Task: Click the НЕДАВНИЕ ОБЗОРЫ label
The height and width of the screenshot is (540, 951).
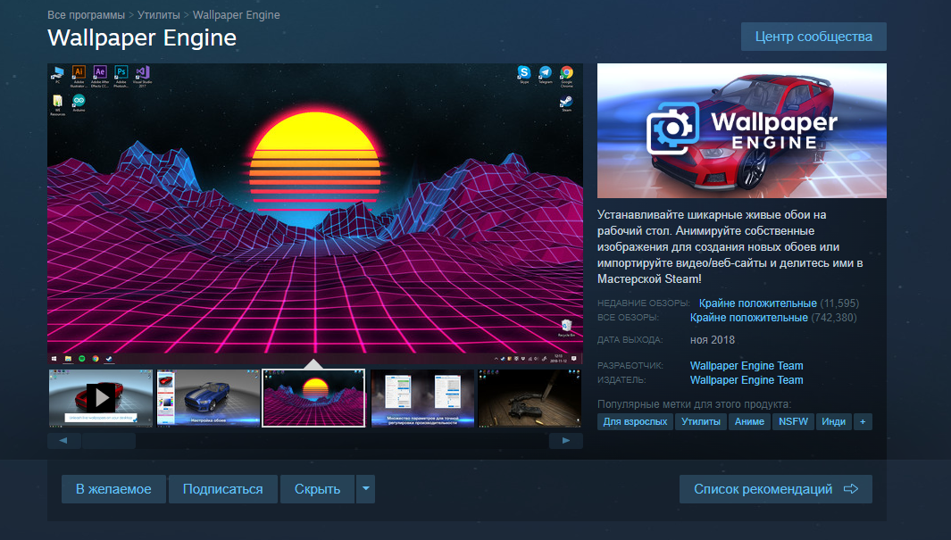Action: pyautogui.click(x=644, y=303)
